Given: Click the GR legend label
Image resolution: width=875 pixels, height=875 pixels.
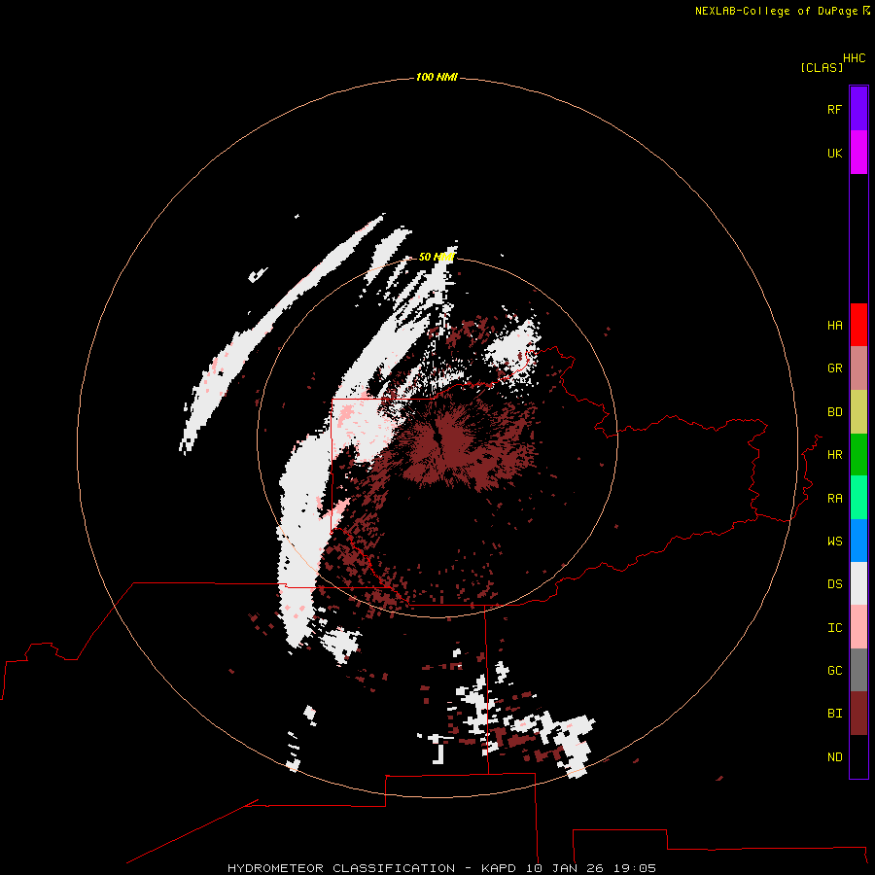Looking at the screenshot, I should pos(834,368).
